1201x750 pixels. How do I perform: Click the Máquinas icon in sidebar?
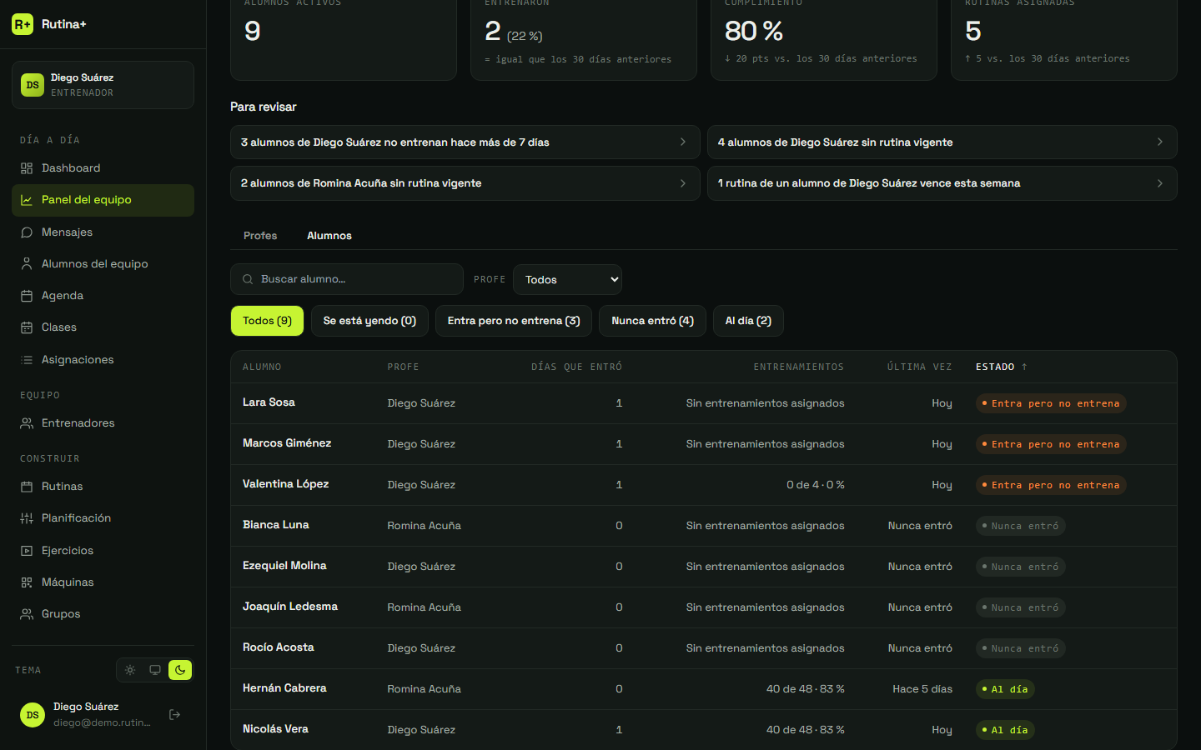(27, 582)
